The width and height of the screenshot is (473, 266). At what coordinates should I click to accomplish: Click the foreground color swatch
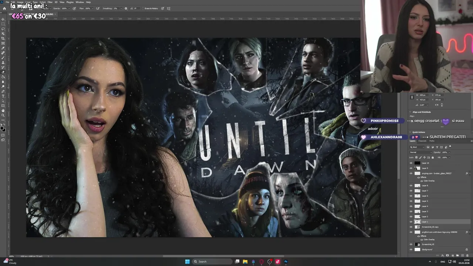click(2, 128)
